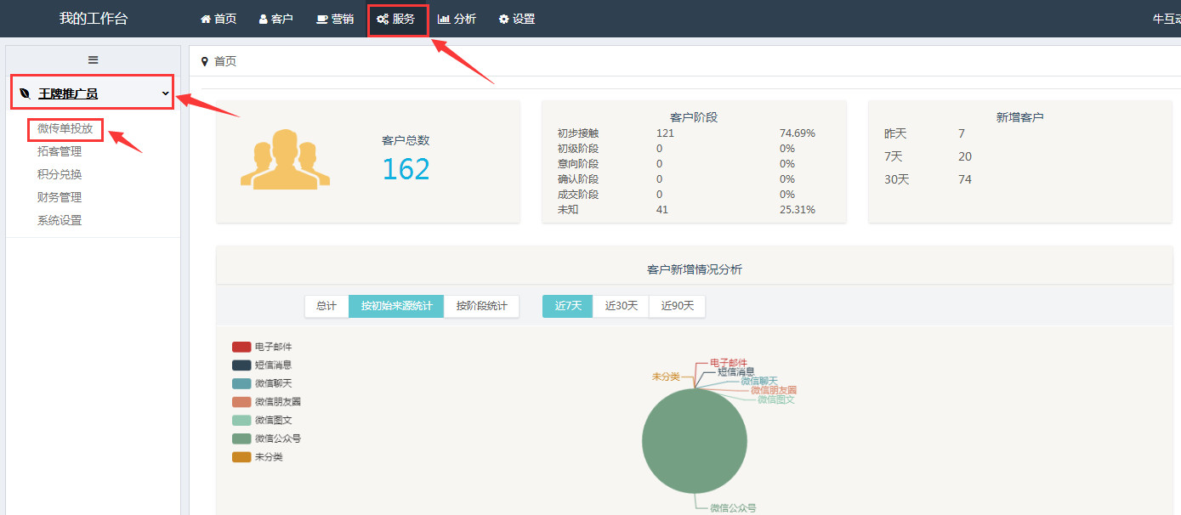This screenshot has height=515, width=1181.
Task: Click the leaf icon beside 王牌推广员
Action: point(25,93)
